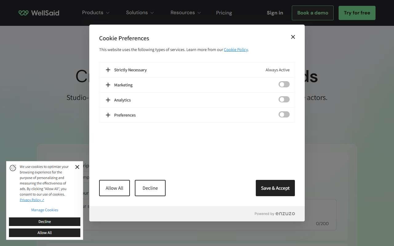Screen dimensions: 394x246
Task: Click Allow All in the dialog
Action: [115, 188]
